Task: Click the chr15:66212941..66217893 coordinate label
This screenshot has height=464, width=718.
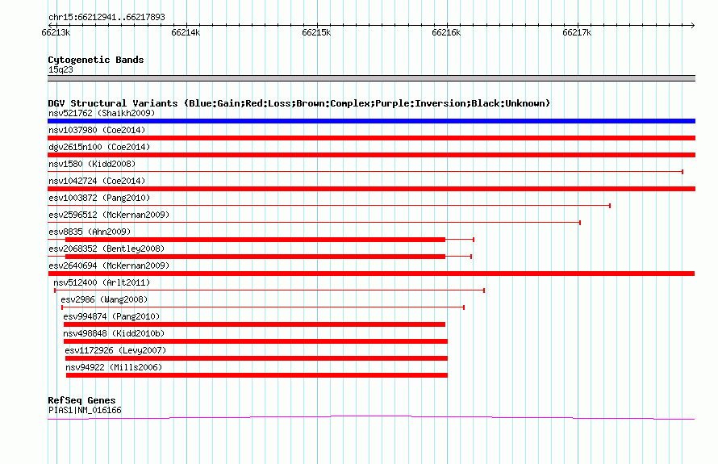Action: (106, 18)
